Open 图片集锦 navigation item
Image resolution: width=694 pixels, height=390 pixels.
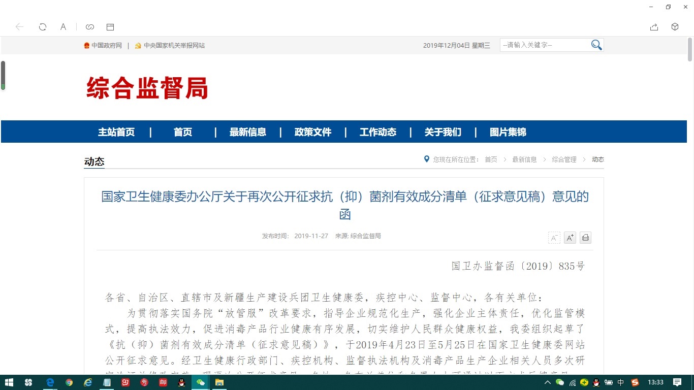[508, 132]
